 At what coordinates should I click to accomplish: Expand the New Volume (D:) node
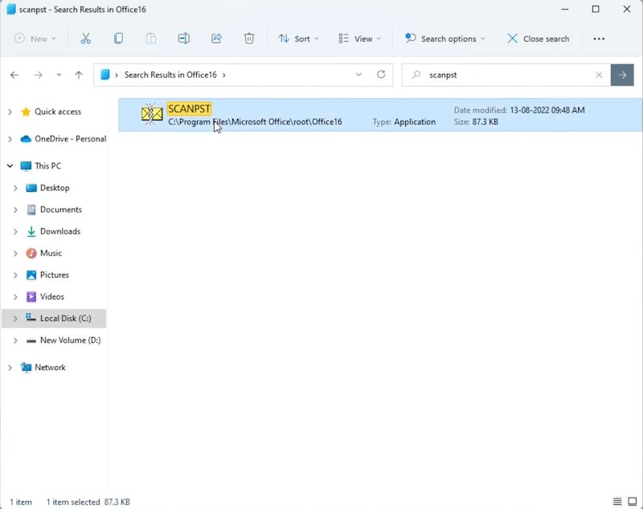click(15, 340)
